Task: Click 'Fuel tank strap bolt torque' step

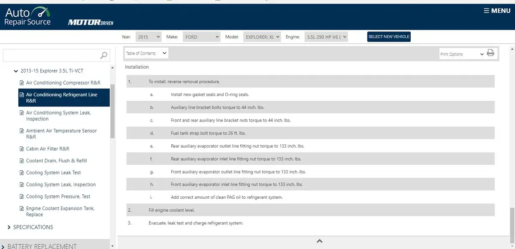Action: (208, 133)
